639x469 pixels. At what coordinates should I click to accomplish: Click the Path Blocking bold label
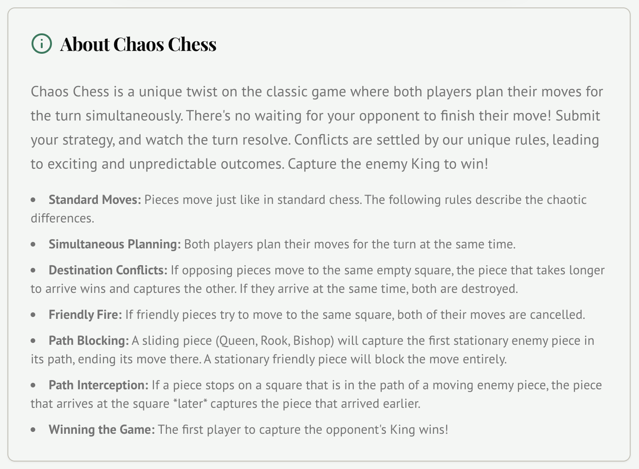89,341
